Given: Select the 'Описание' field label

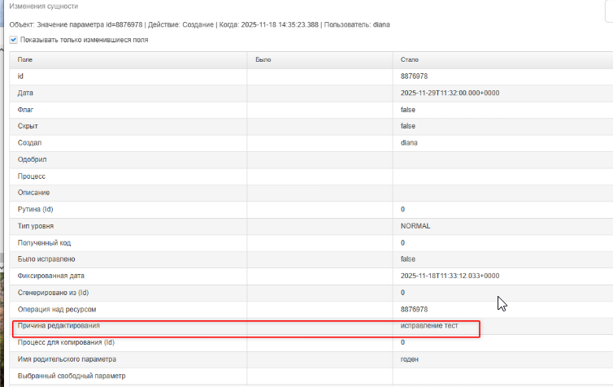Looking at the screenshot, I should 33,193.
